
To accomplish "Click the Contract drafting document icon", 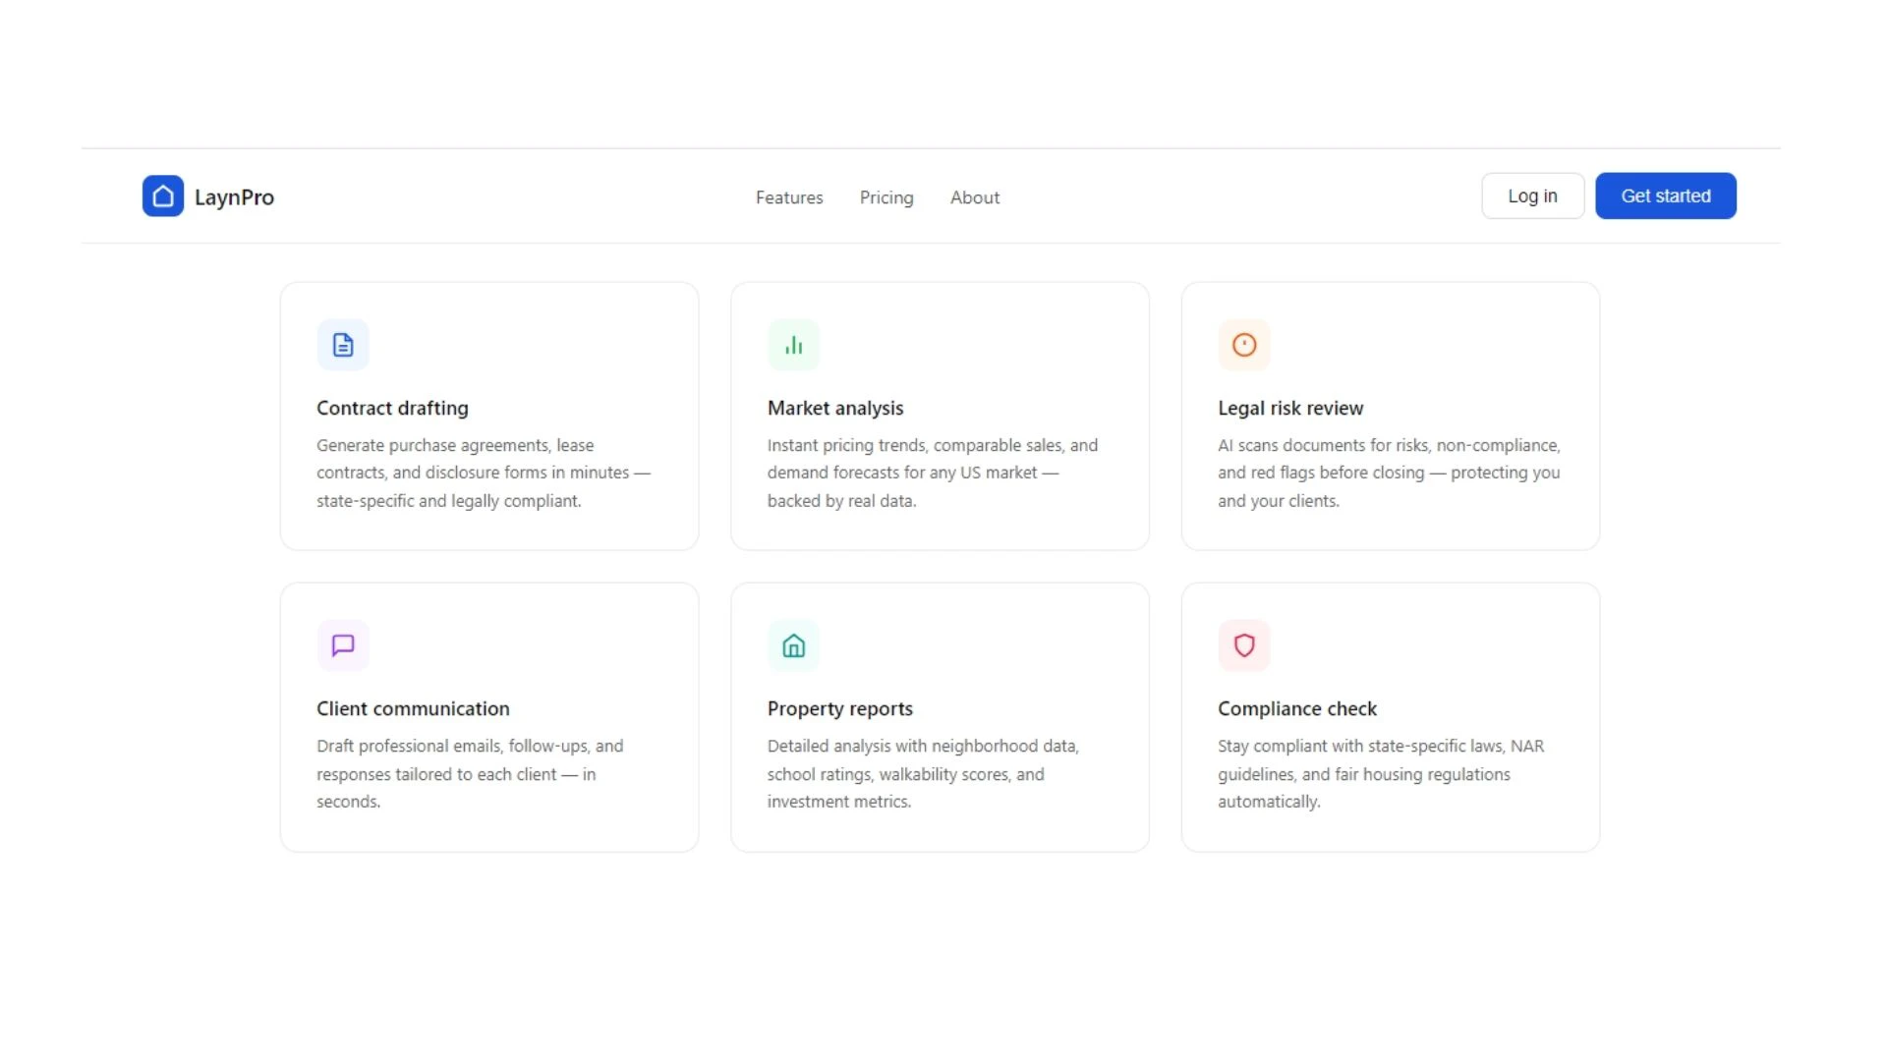I will (343, 345).
